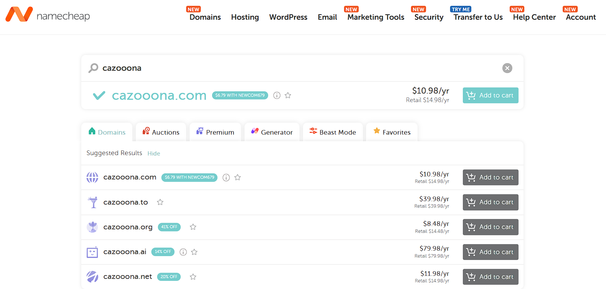Screen dimensions: 606x289
Task: Open the Generator tab
Action: [x=272, y=132]
